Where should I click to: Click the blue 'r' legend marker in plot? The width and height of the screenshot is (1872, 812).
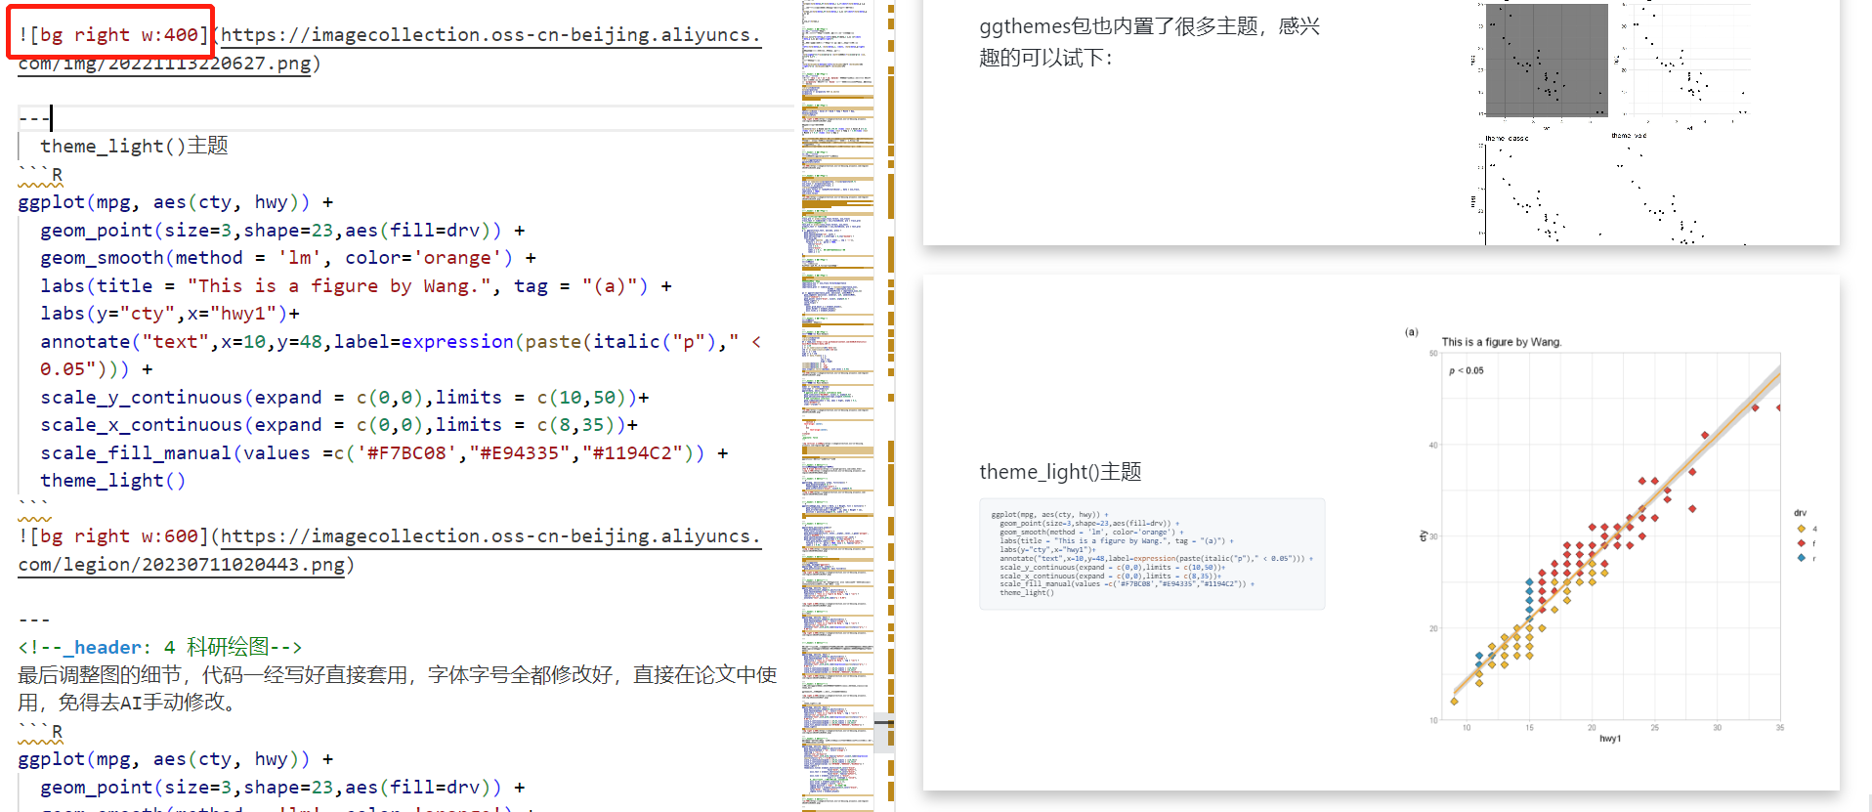pos(1801,558)
